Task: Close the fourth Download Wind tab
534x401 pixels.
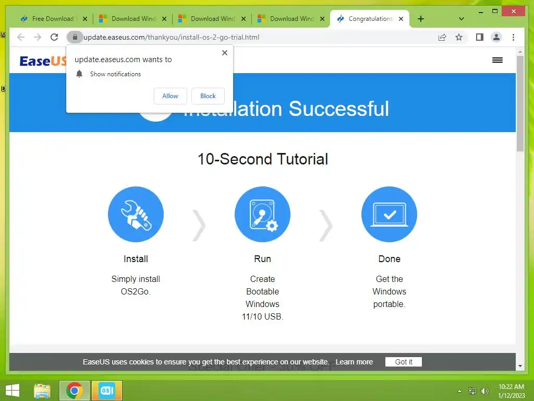Action: (x=322, y=19)
